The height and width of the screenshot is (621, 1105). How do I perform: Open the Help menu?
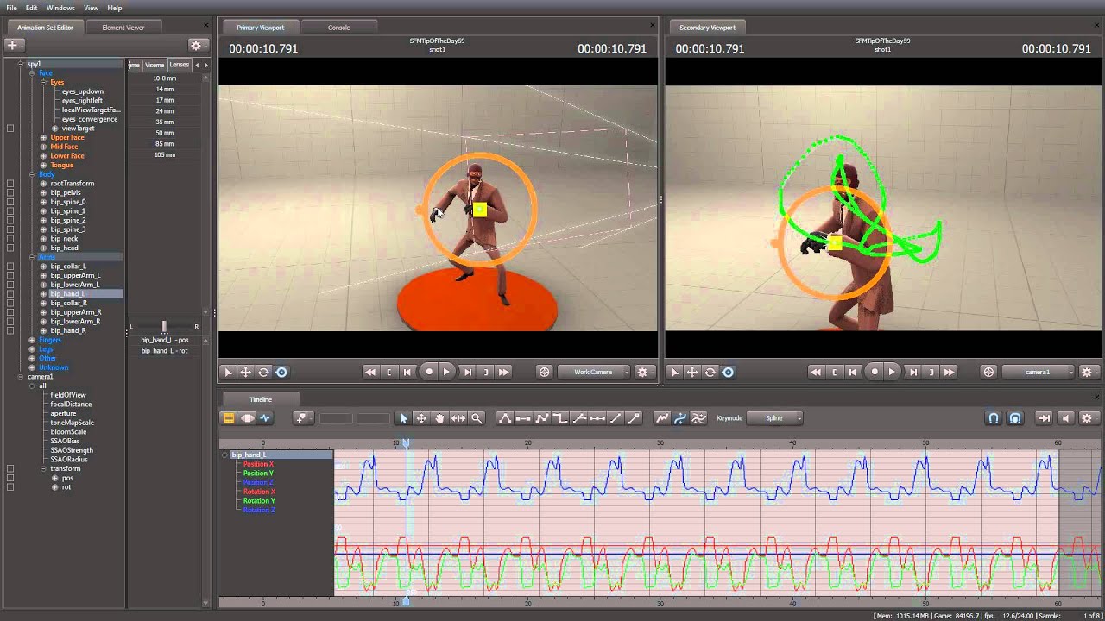pos(115,8)
